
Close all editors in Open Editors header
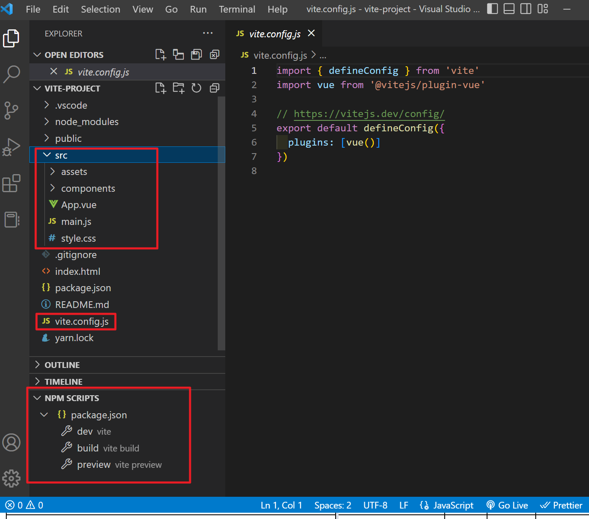(214, 55)
